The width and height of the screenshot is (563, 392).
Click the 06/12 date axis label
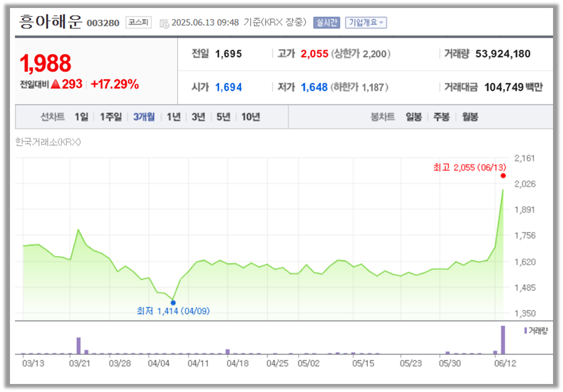pyautogui.click(x=505, y=364)
